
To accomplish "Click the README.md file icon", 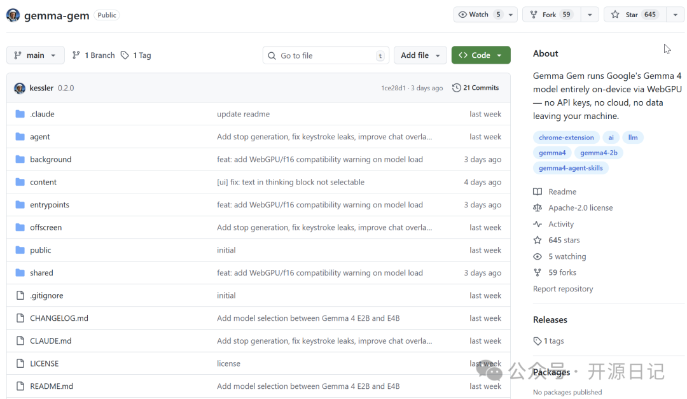I will pyautogui.click(x=20, y=386).
